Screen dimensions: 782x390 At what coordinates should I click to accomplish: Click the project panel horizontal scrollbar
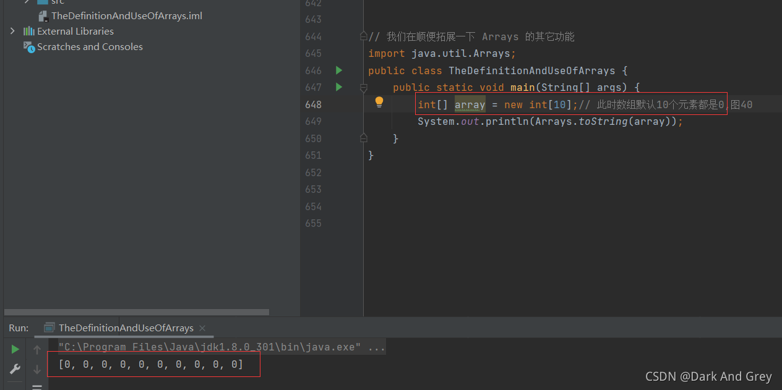[x=136, y=312]
